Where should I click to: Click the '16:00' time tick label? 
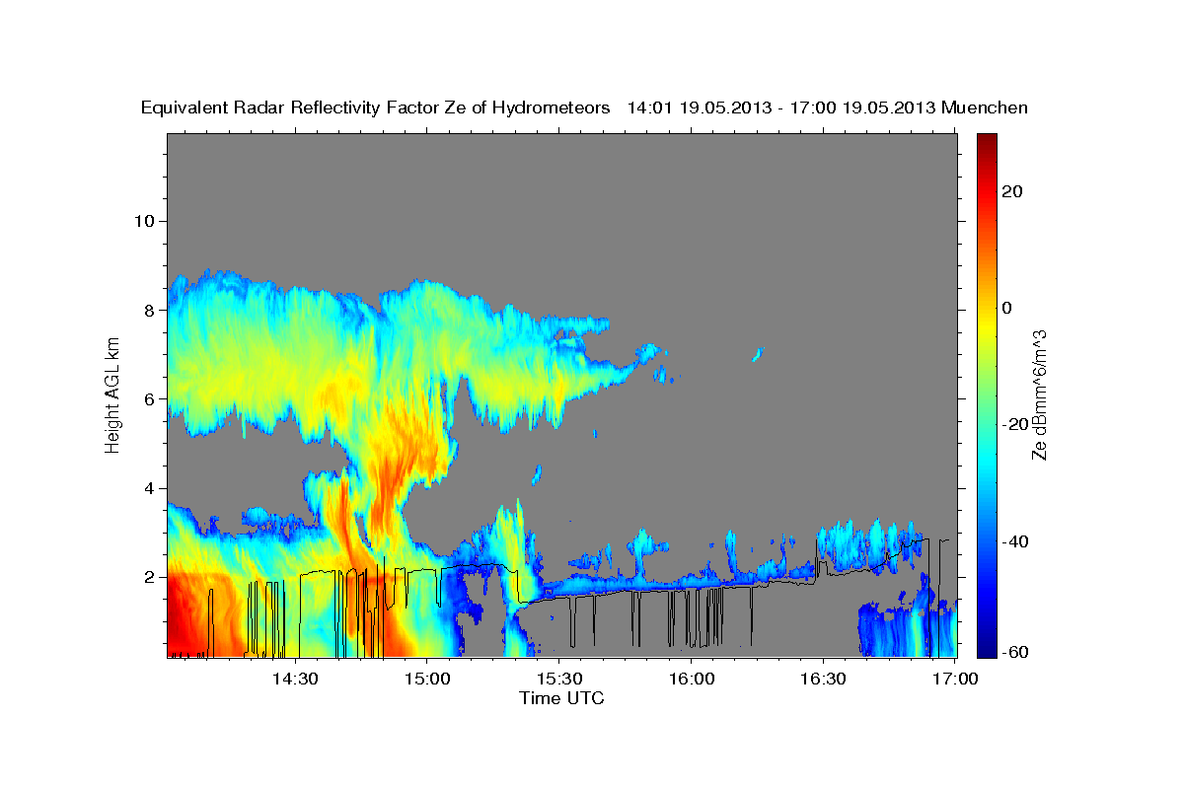click(x=692, y=679)
